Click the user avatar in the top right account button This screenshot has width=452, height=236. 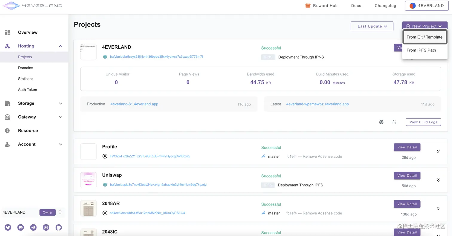tap(413, 6)
